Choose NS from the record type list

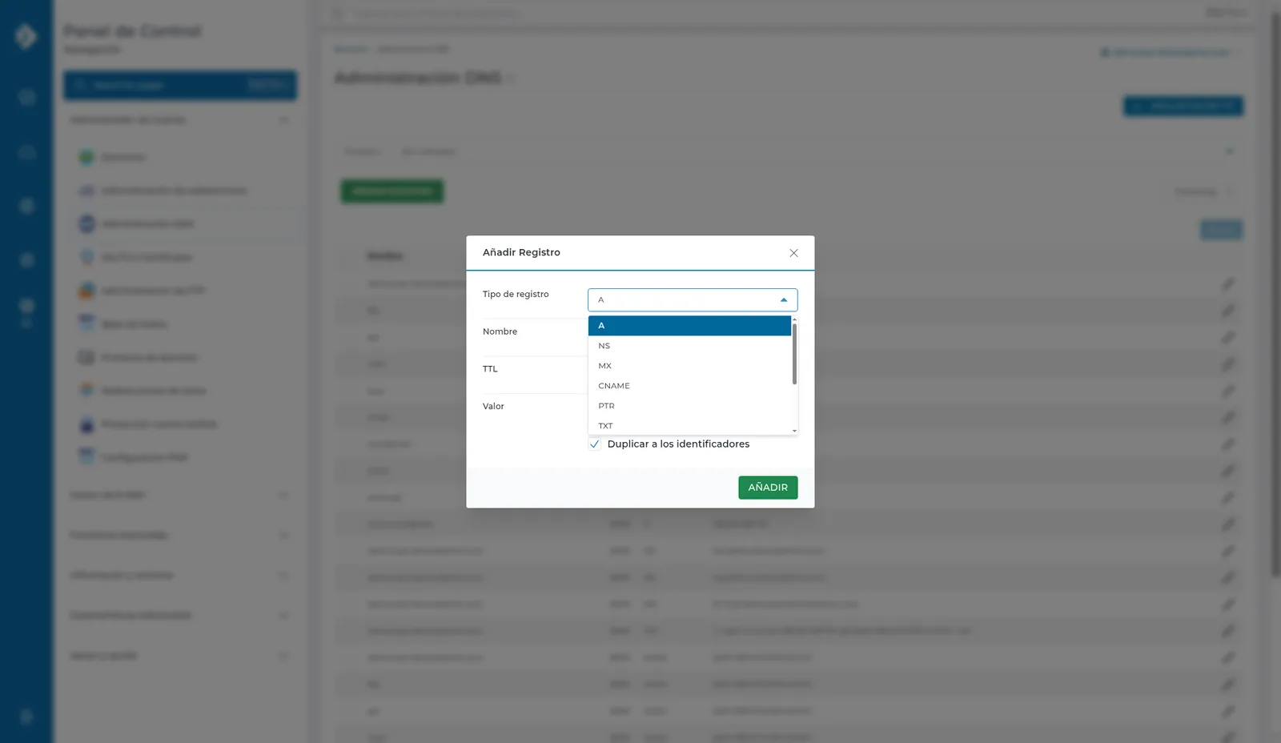689,346
